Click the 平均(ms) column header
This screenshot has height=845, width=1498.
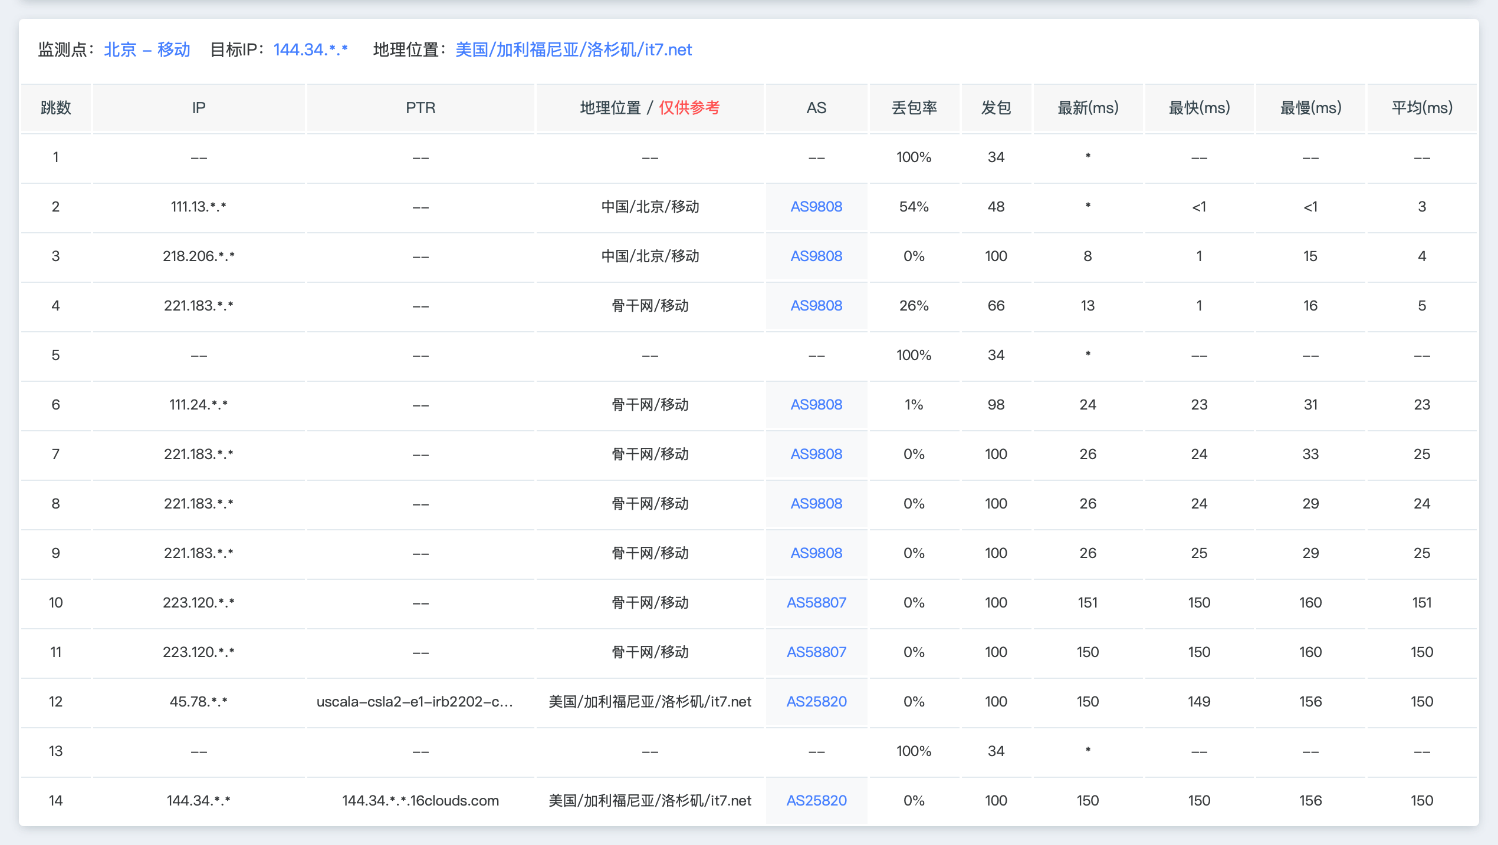point(1421,108)
